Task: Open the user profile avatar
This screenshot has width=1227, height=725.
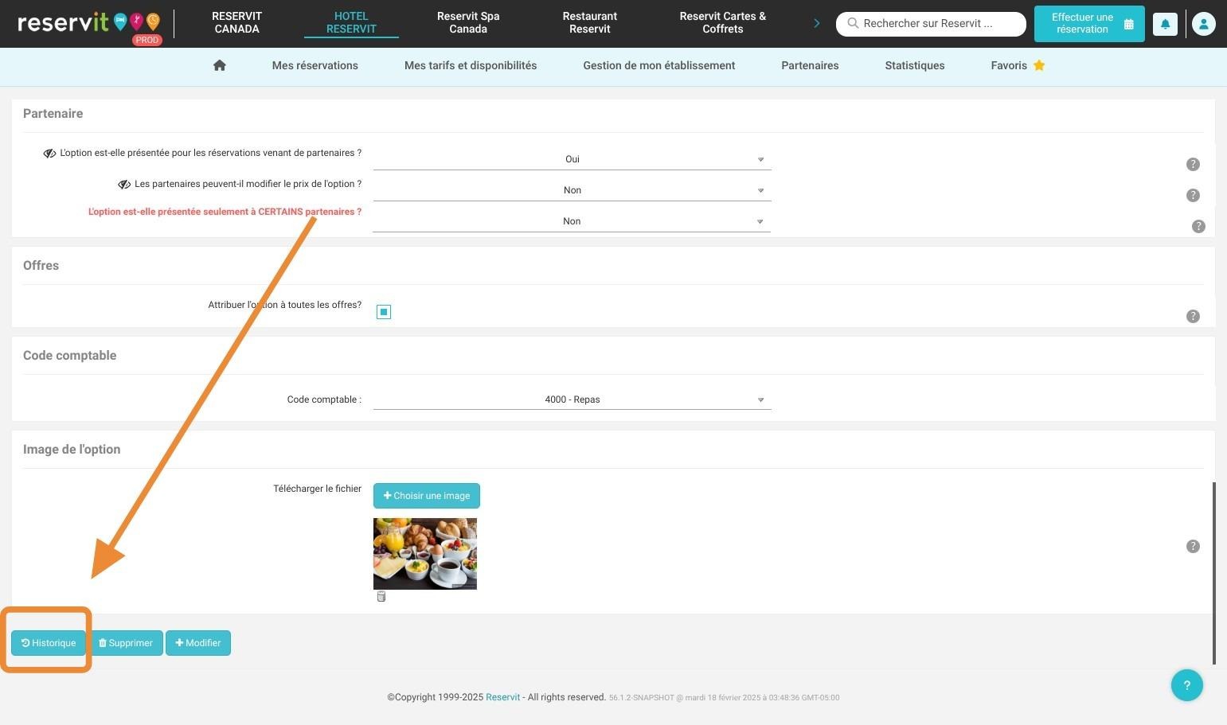Action: [x=1203, y=24]
